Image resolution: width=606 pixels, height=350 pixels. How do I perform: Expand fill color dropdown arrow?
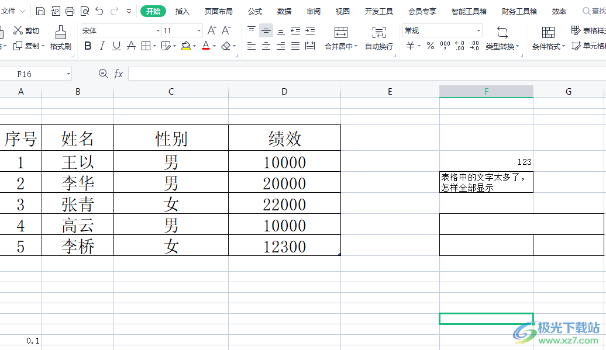tap(194, 46)
